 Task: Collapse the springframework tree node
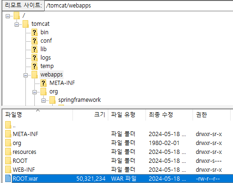pos(43,100)
